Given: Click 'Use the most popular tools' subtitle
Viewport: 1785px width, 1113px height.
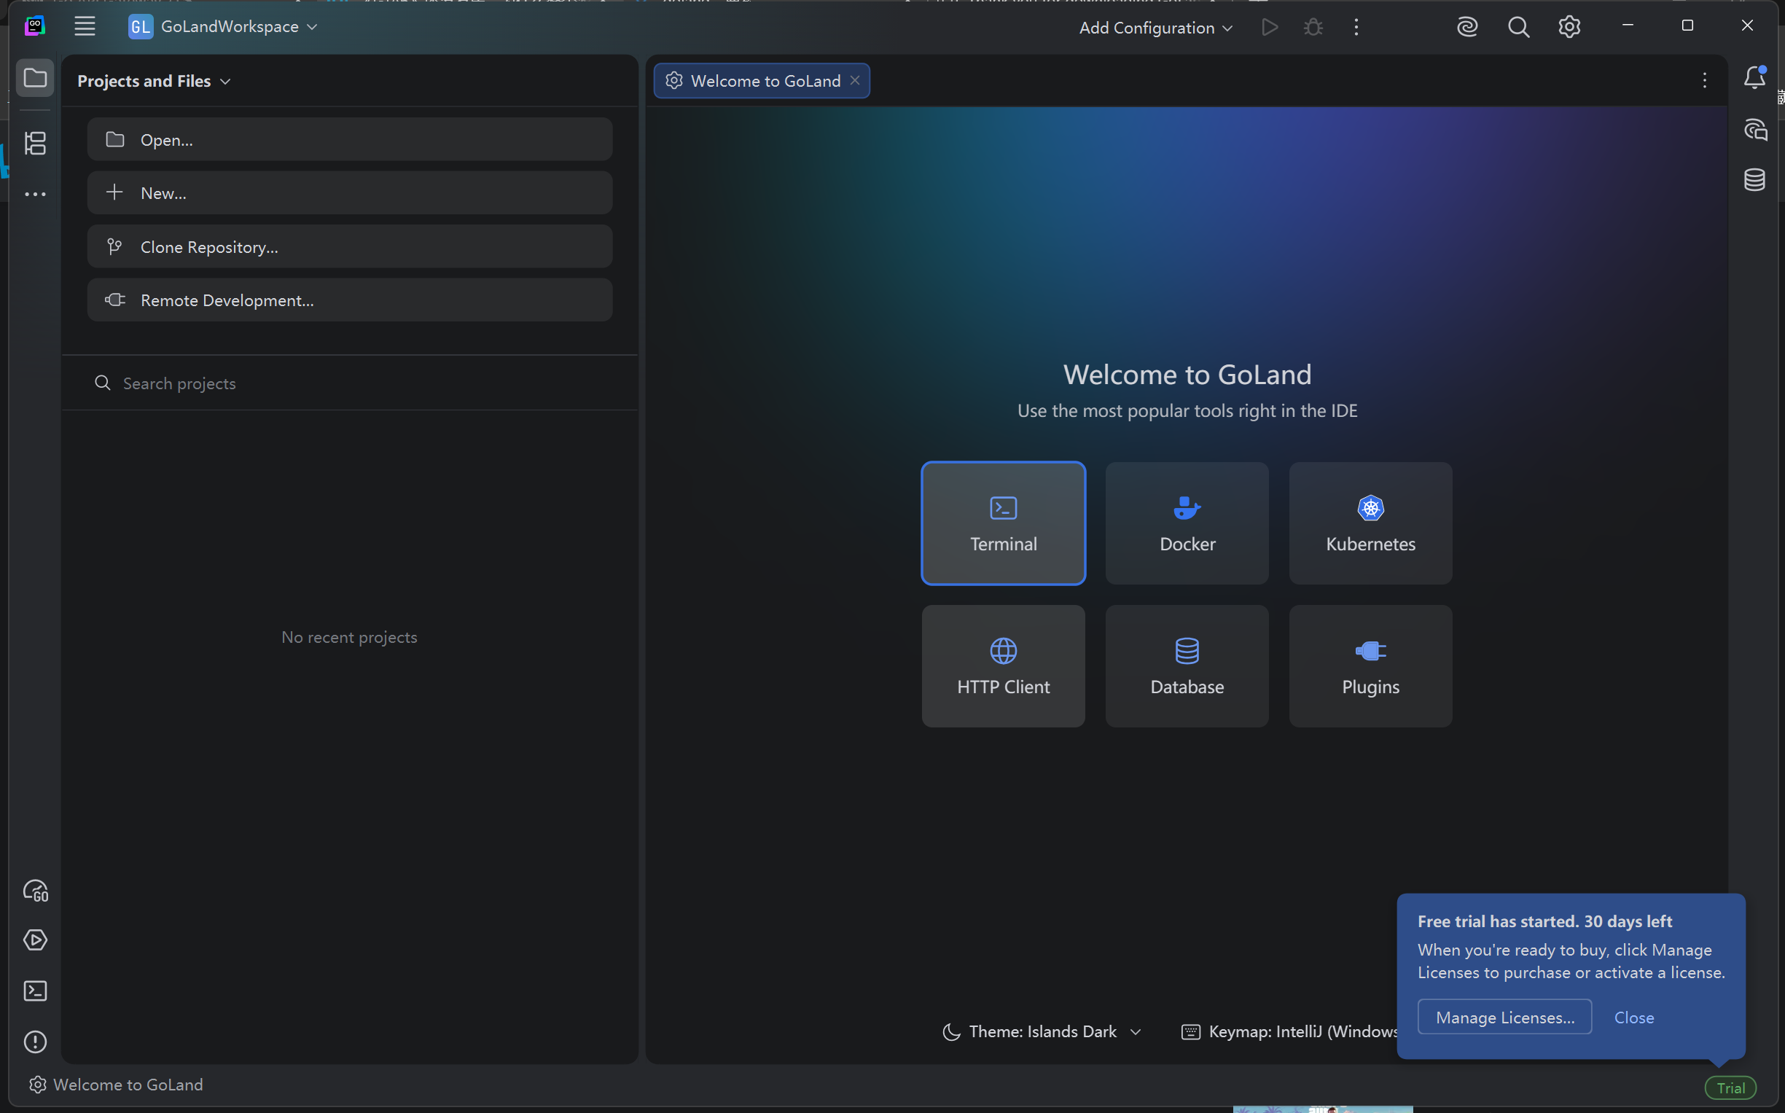Looking at the screenshot, I should (x=1187, y=411).
